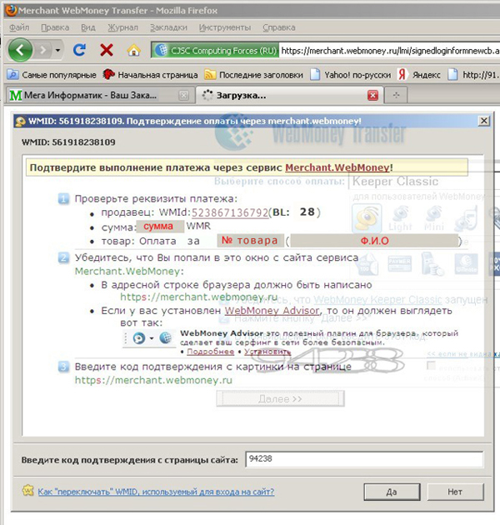
Task: Reload the page with the blue refresh icon
Action: [80, 50]
